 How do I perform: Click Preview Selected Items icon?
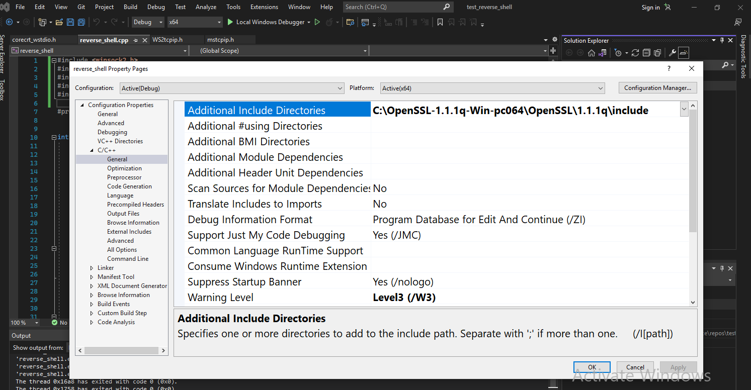pos(684,53)
